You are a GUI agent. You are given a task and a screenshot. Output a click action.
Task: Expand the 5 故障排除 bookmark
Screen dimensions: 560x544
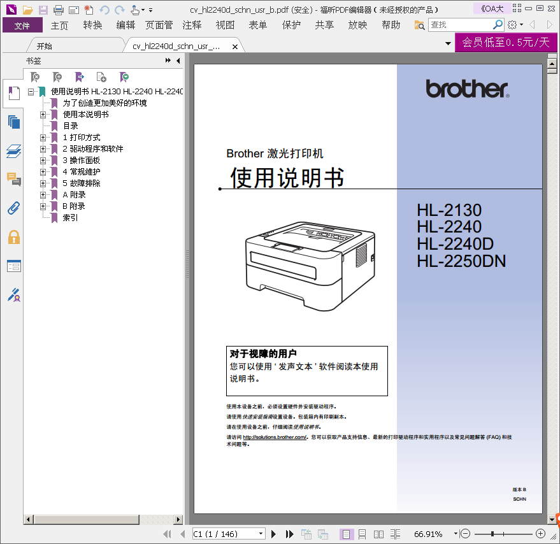(x=43, y=183)
